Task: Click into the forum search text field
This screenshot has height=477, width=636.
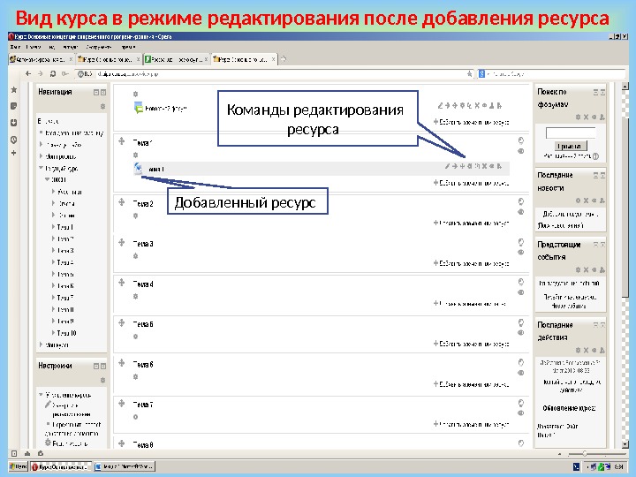Action: point(571,132)
